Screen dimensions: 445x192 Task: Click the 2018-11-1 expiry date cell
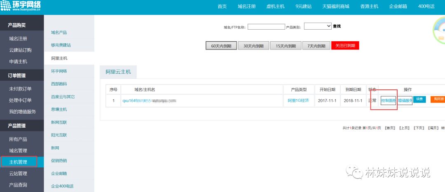tap(353, 101)
